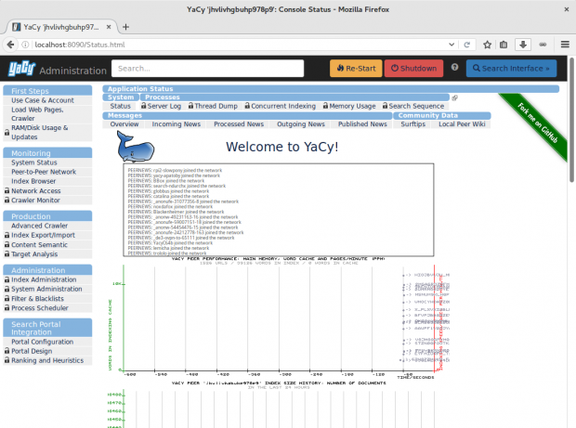576x428 pixels.
Task: Open URL history dropdown arrow
Action: click(452, 45)
